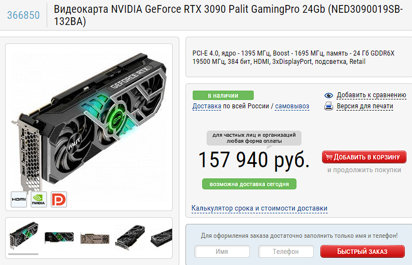Click the red DisplayPort badge icon
Image resolution: width=412 pixels, height=265 pixels.
tap(59, 199)
